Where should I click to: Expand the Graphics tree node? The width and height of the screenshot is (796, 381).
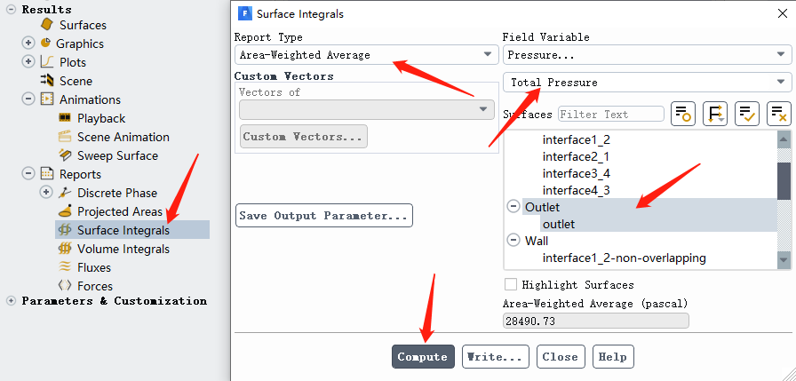pos(28,44)
